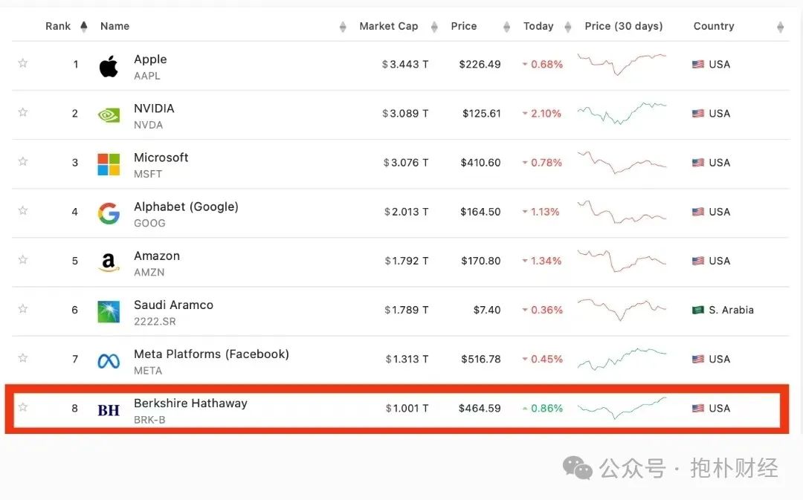The width and height of the screenshot is (803, 500).
Task: Click the Saudi Aramco logo
Action: pyautogui.click(x=109, y=312)
